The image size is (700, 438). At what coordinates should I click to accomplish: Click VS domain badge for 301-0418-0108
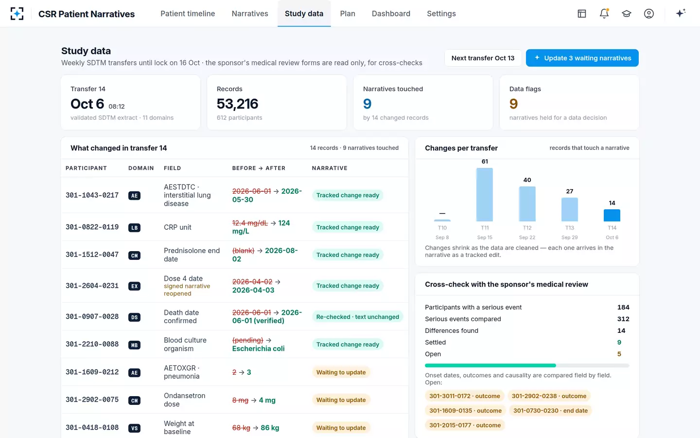point(135,428)
